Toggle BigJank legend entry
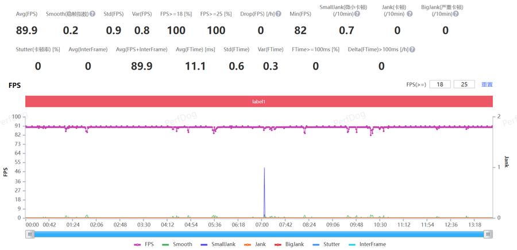 point(289,244)
